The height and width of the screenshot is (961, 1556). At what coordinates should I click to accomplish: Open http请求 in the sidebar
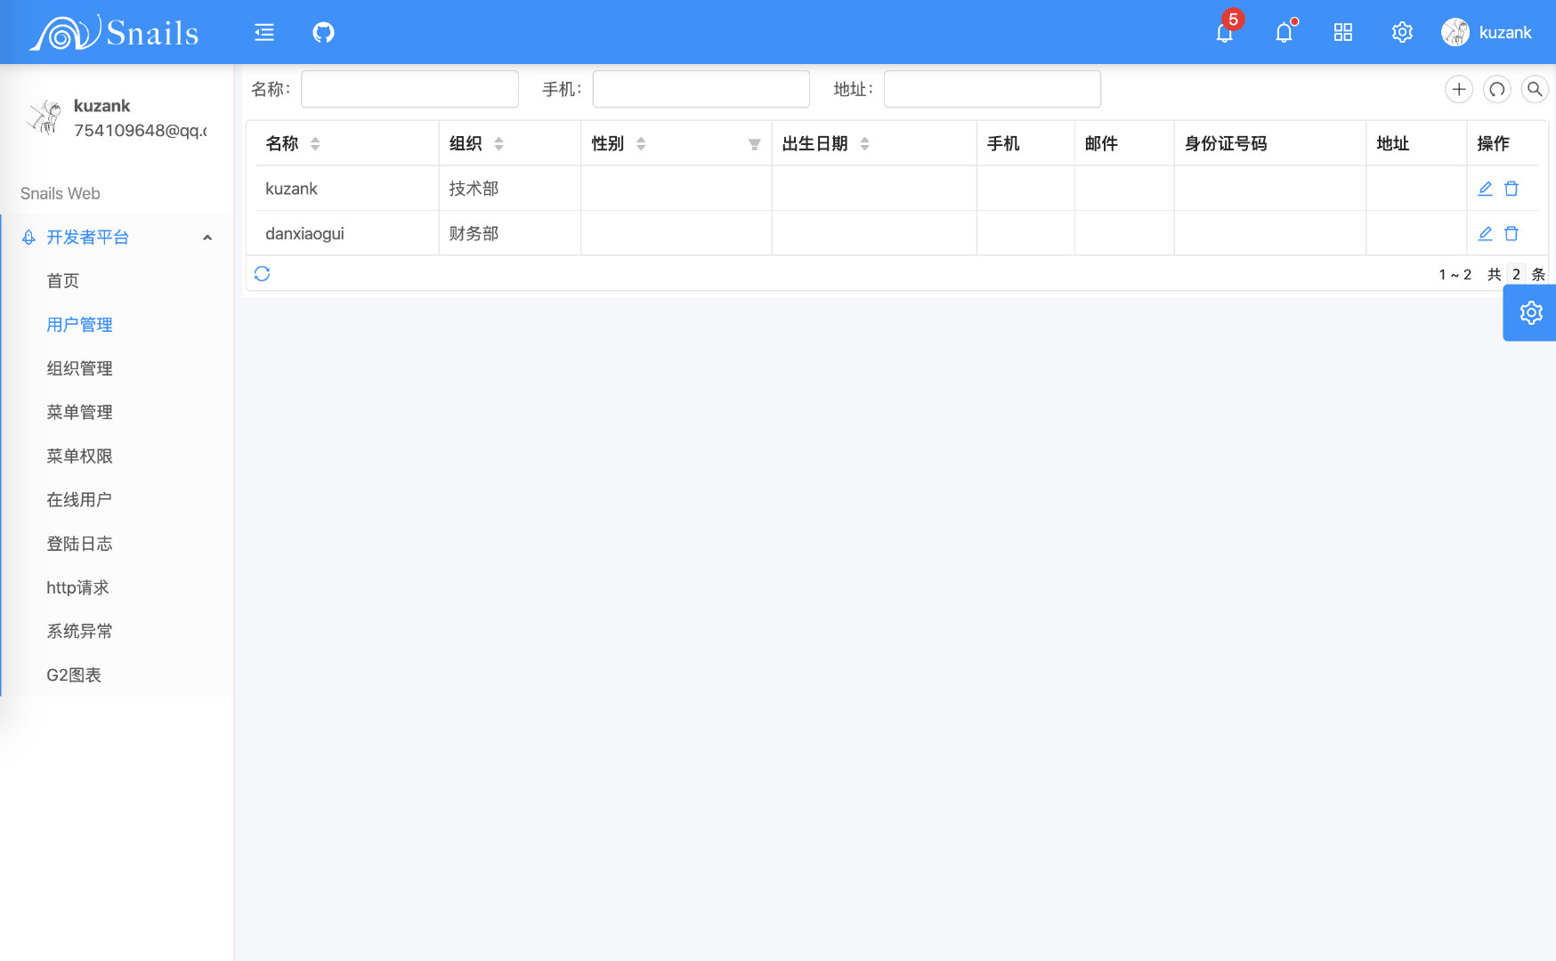click(x=77, y=587)
